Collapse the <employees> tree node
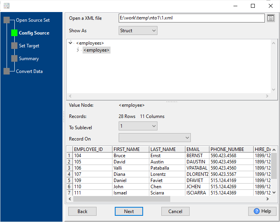Viewport: 280px width, 222px height. click(x=71, y=43)
